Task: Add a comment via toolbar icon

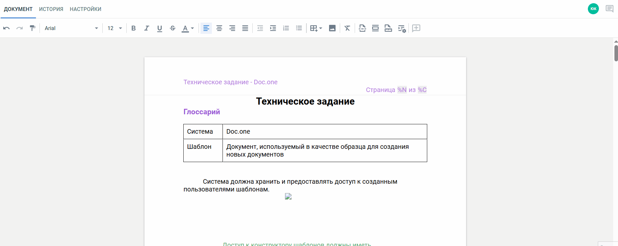Action: 416,28
